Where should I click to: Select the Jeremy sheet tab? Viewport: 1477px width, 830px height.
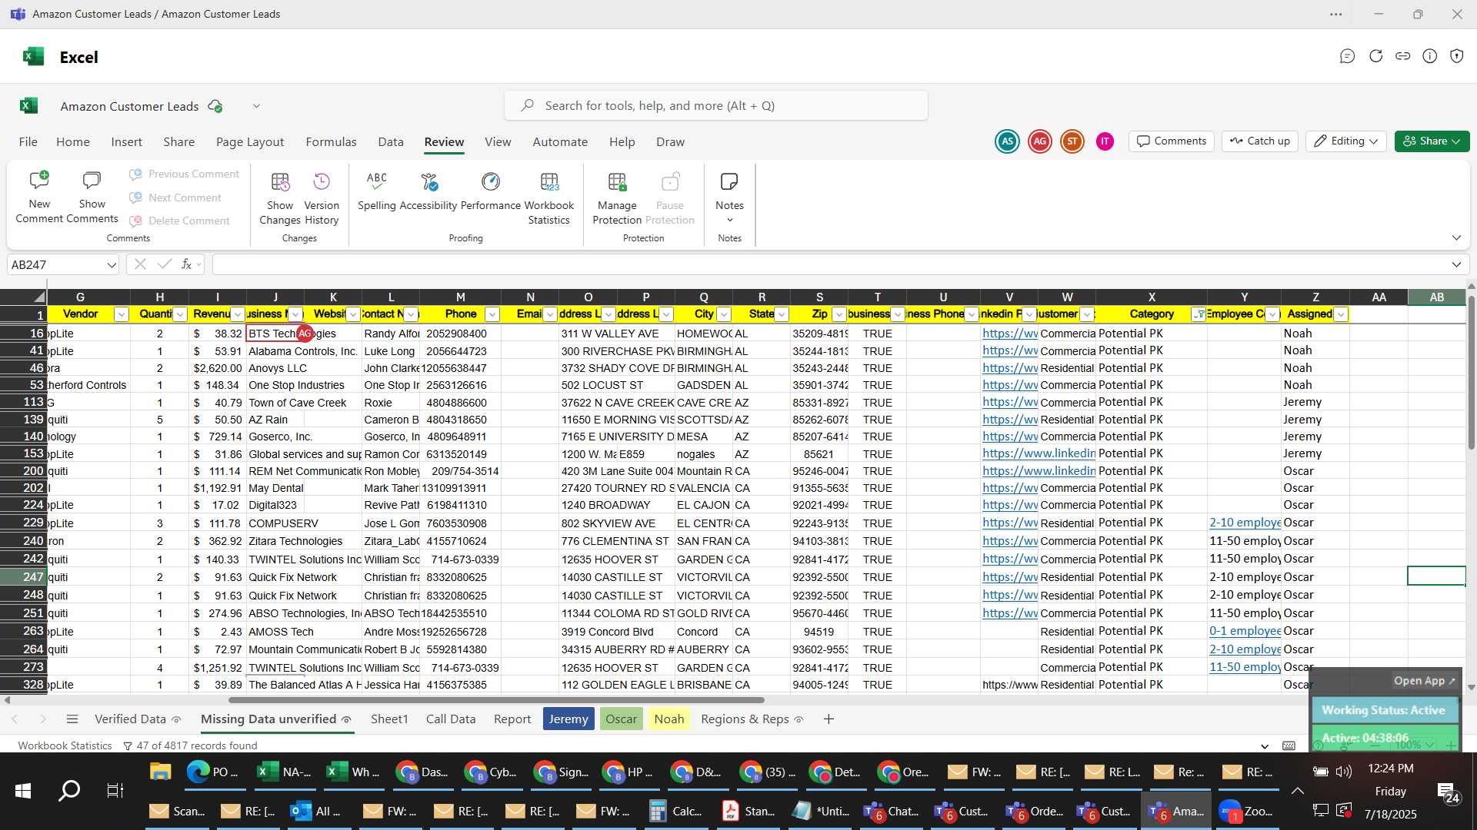coord(568,719)
